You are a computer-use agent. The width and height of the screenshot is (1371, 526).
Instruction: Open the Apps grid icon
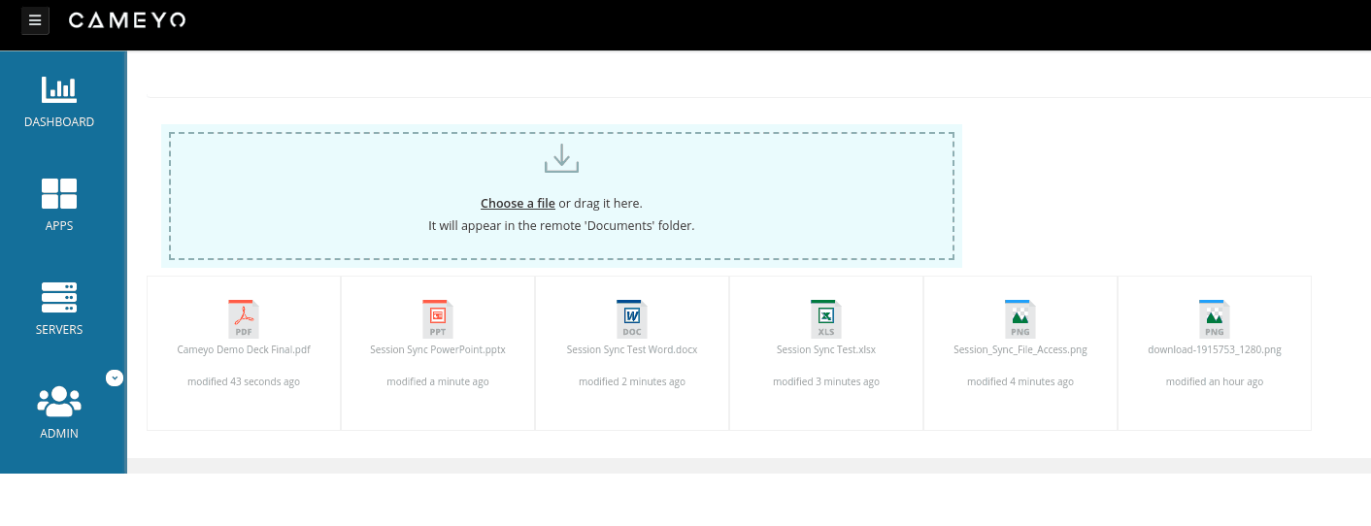[59, 193]
